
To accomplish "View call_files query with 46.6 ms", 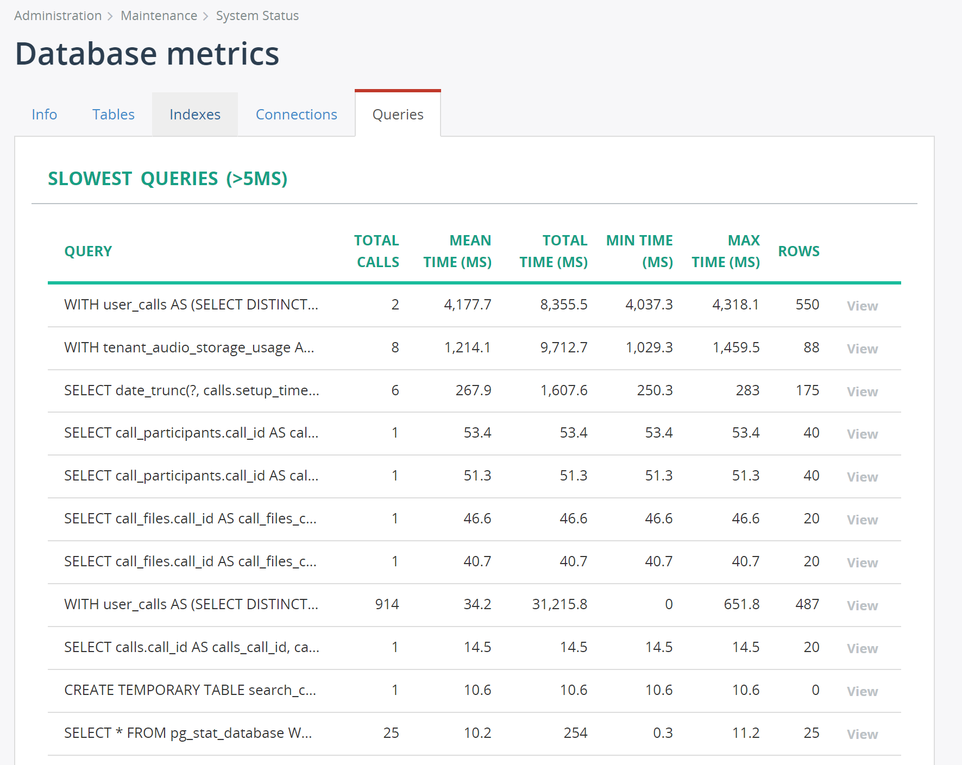I will coord(862,520).
